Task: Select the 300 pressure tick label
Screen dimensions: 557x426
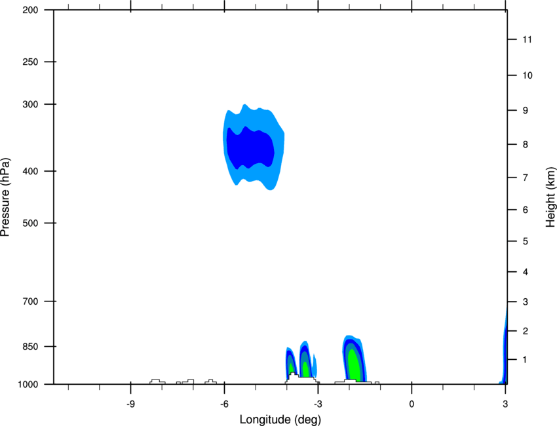Action: 30,104
